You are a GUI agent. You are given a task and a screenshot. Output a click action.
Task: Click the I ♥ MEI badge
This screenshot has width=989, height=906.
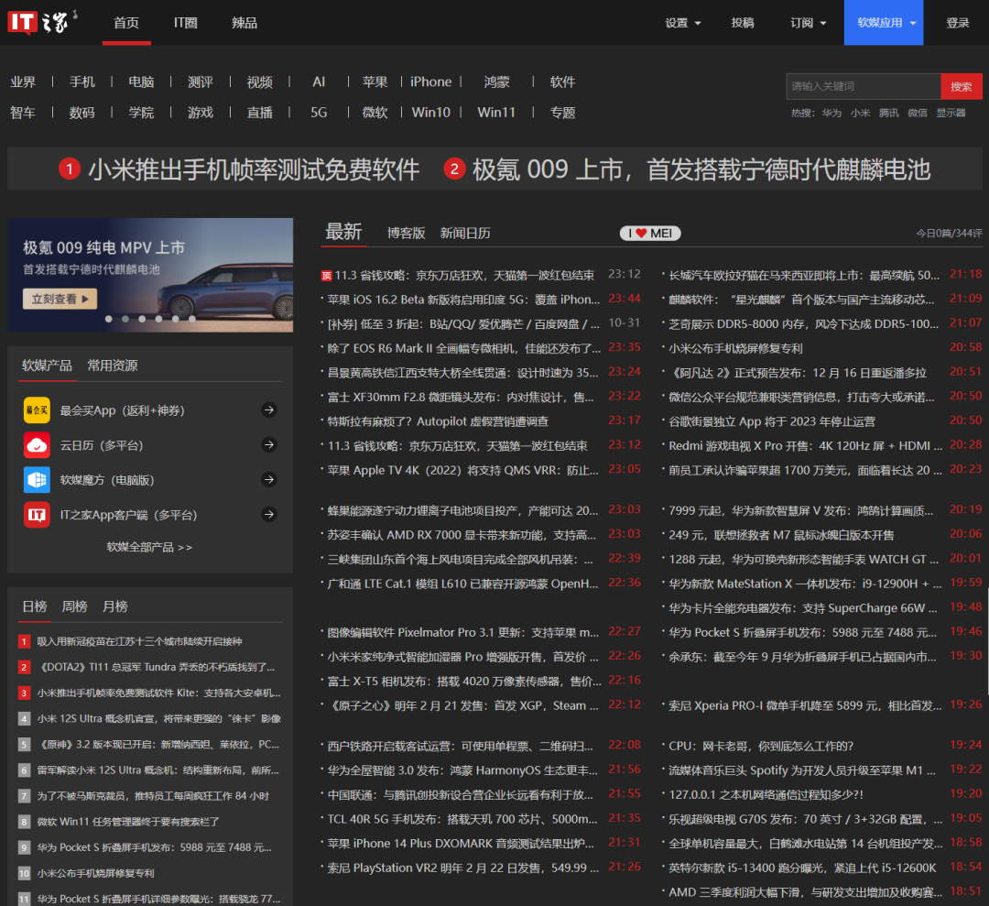tap(650, 234)
